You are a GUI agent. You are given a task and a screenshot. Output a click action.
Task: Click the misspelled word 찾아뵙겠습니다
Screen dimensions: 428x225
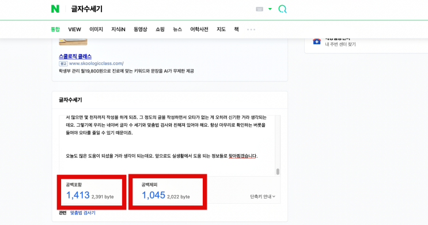point(243,156)
